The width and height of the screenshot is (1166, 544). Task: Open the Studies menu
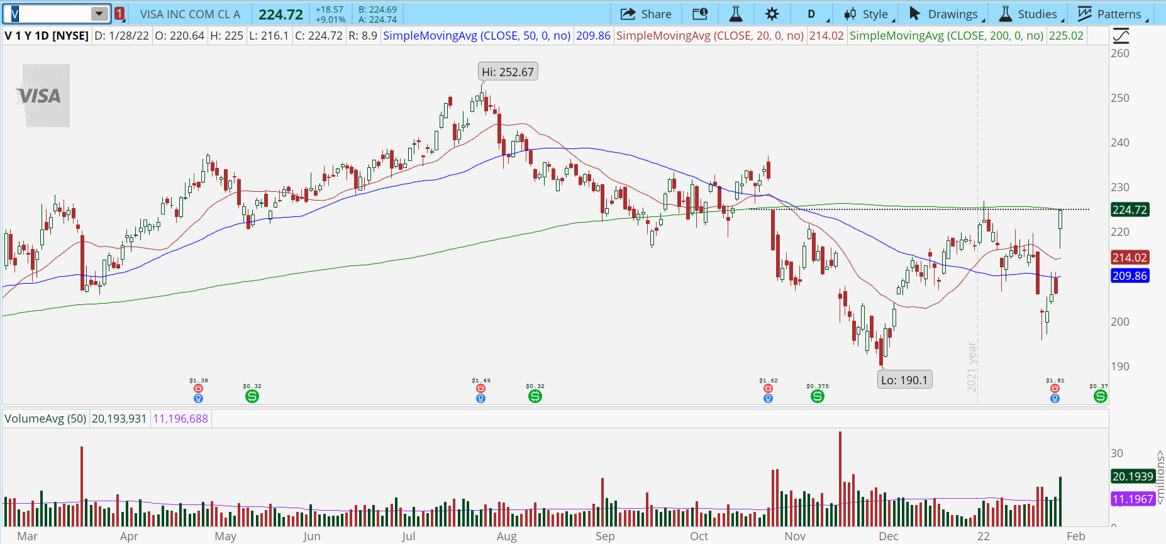pyautogui.click(x=1030, y=14)
